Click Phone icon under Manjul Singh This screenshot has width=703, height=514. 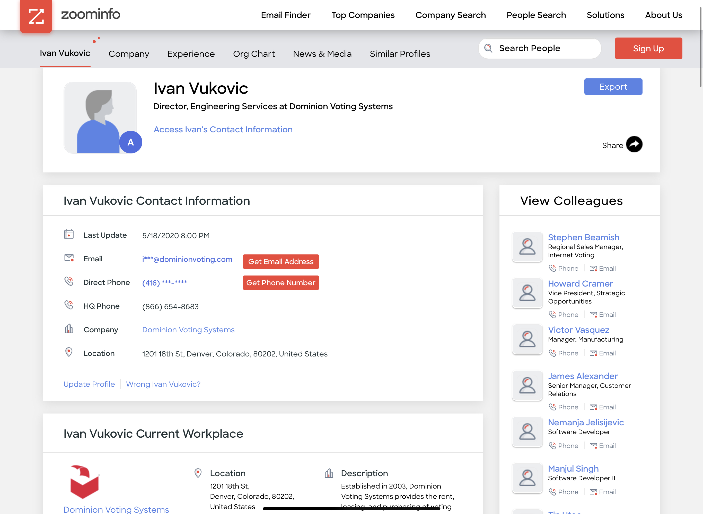coord(552,492)
